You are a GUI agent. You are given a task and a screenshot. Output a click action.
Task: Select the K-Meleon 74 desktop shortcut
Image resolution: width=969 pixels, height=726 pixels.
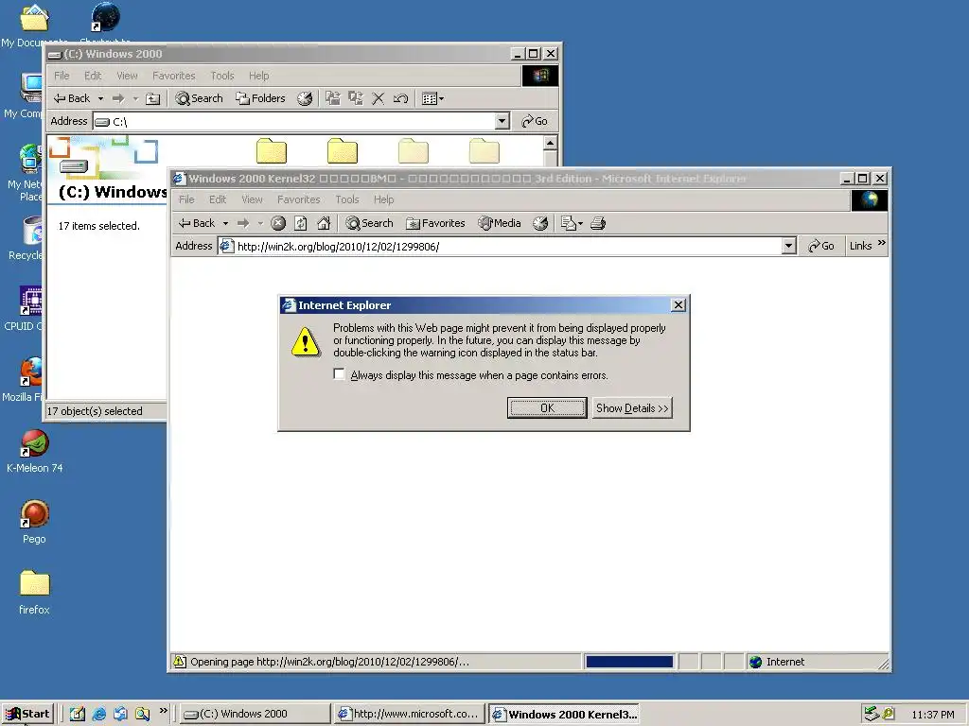coord(35,451)
